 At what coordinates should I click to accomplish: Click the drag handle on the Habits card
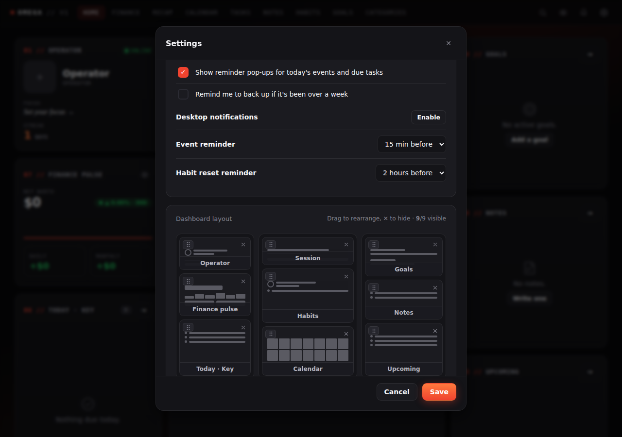(271, 276)
